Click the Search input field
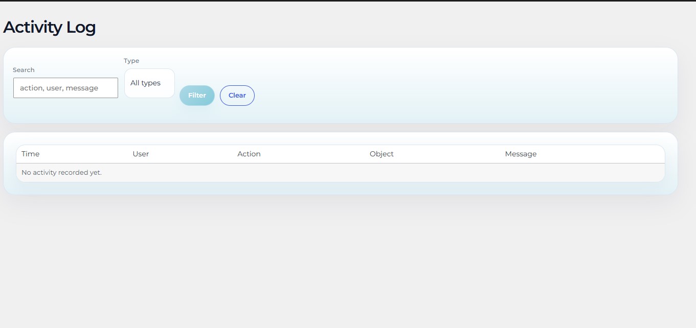The image size is (696, 328). click(65, 88)
